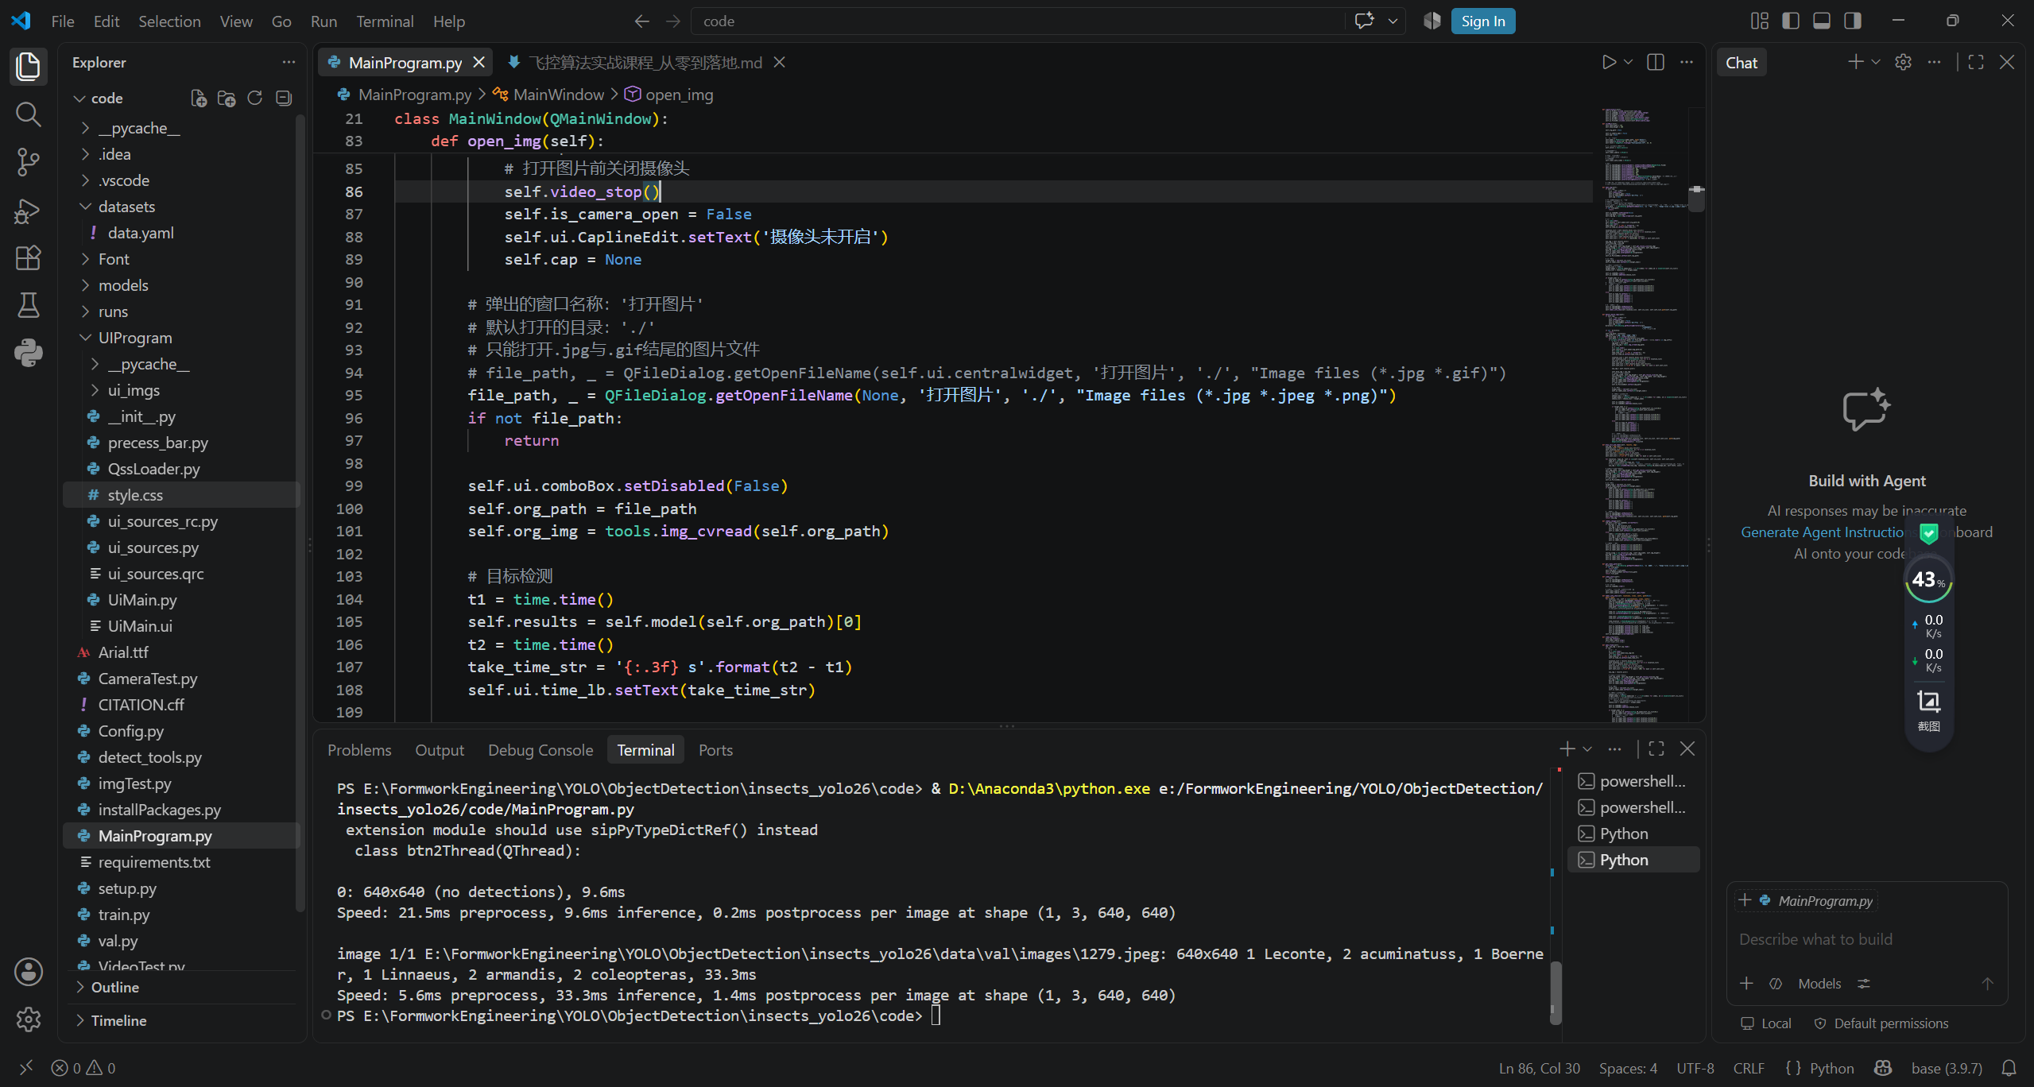Open the Manage gear in activity bar
The height and width of the screenshot is (1087, 2034).
point(28,1019)
